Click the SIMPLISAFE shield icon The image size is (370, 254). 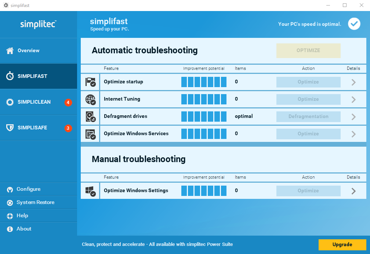10,128
